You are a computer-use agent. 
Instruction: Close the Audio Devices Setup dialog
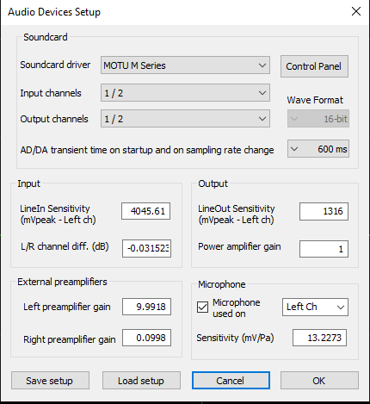click(x=356, y=11)
